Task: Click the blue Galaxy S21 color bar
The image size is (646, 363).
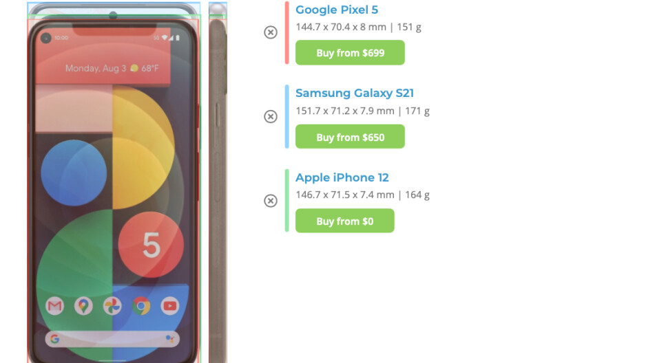Action: point(286,116)
